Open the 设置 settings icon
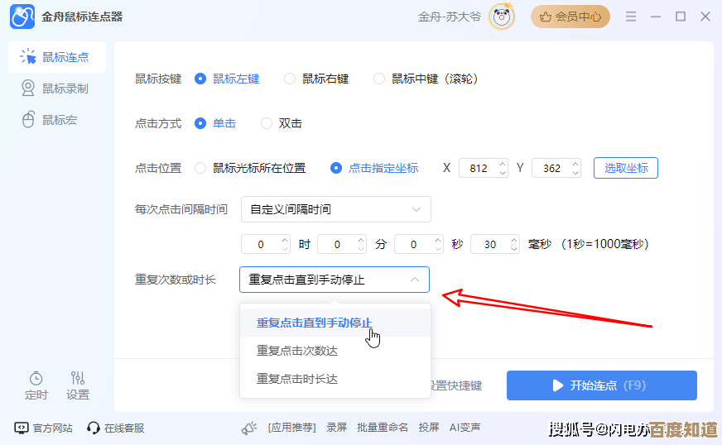722x445 pixels. point(78,378)
